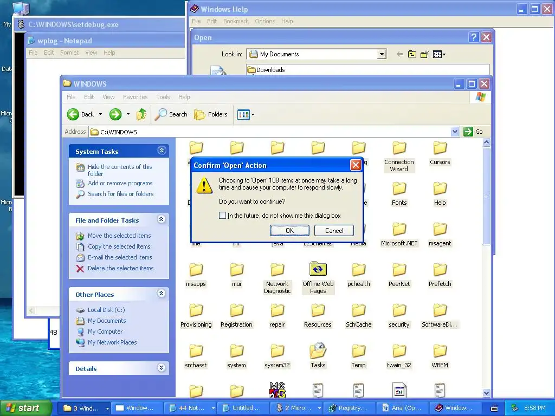Click the green Back arrow icon

click(73, 114)
